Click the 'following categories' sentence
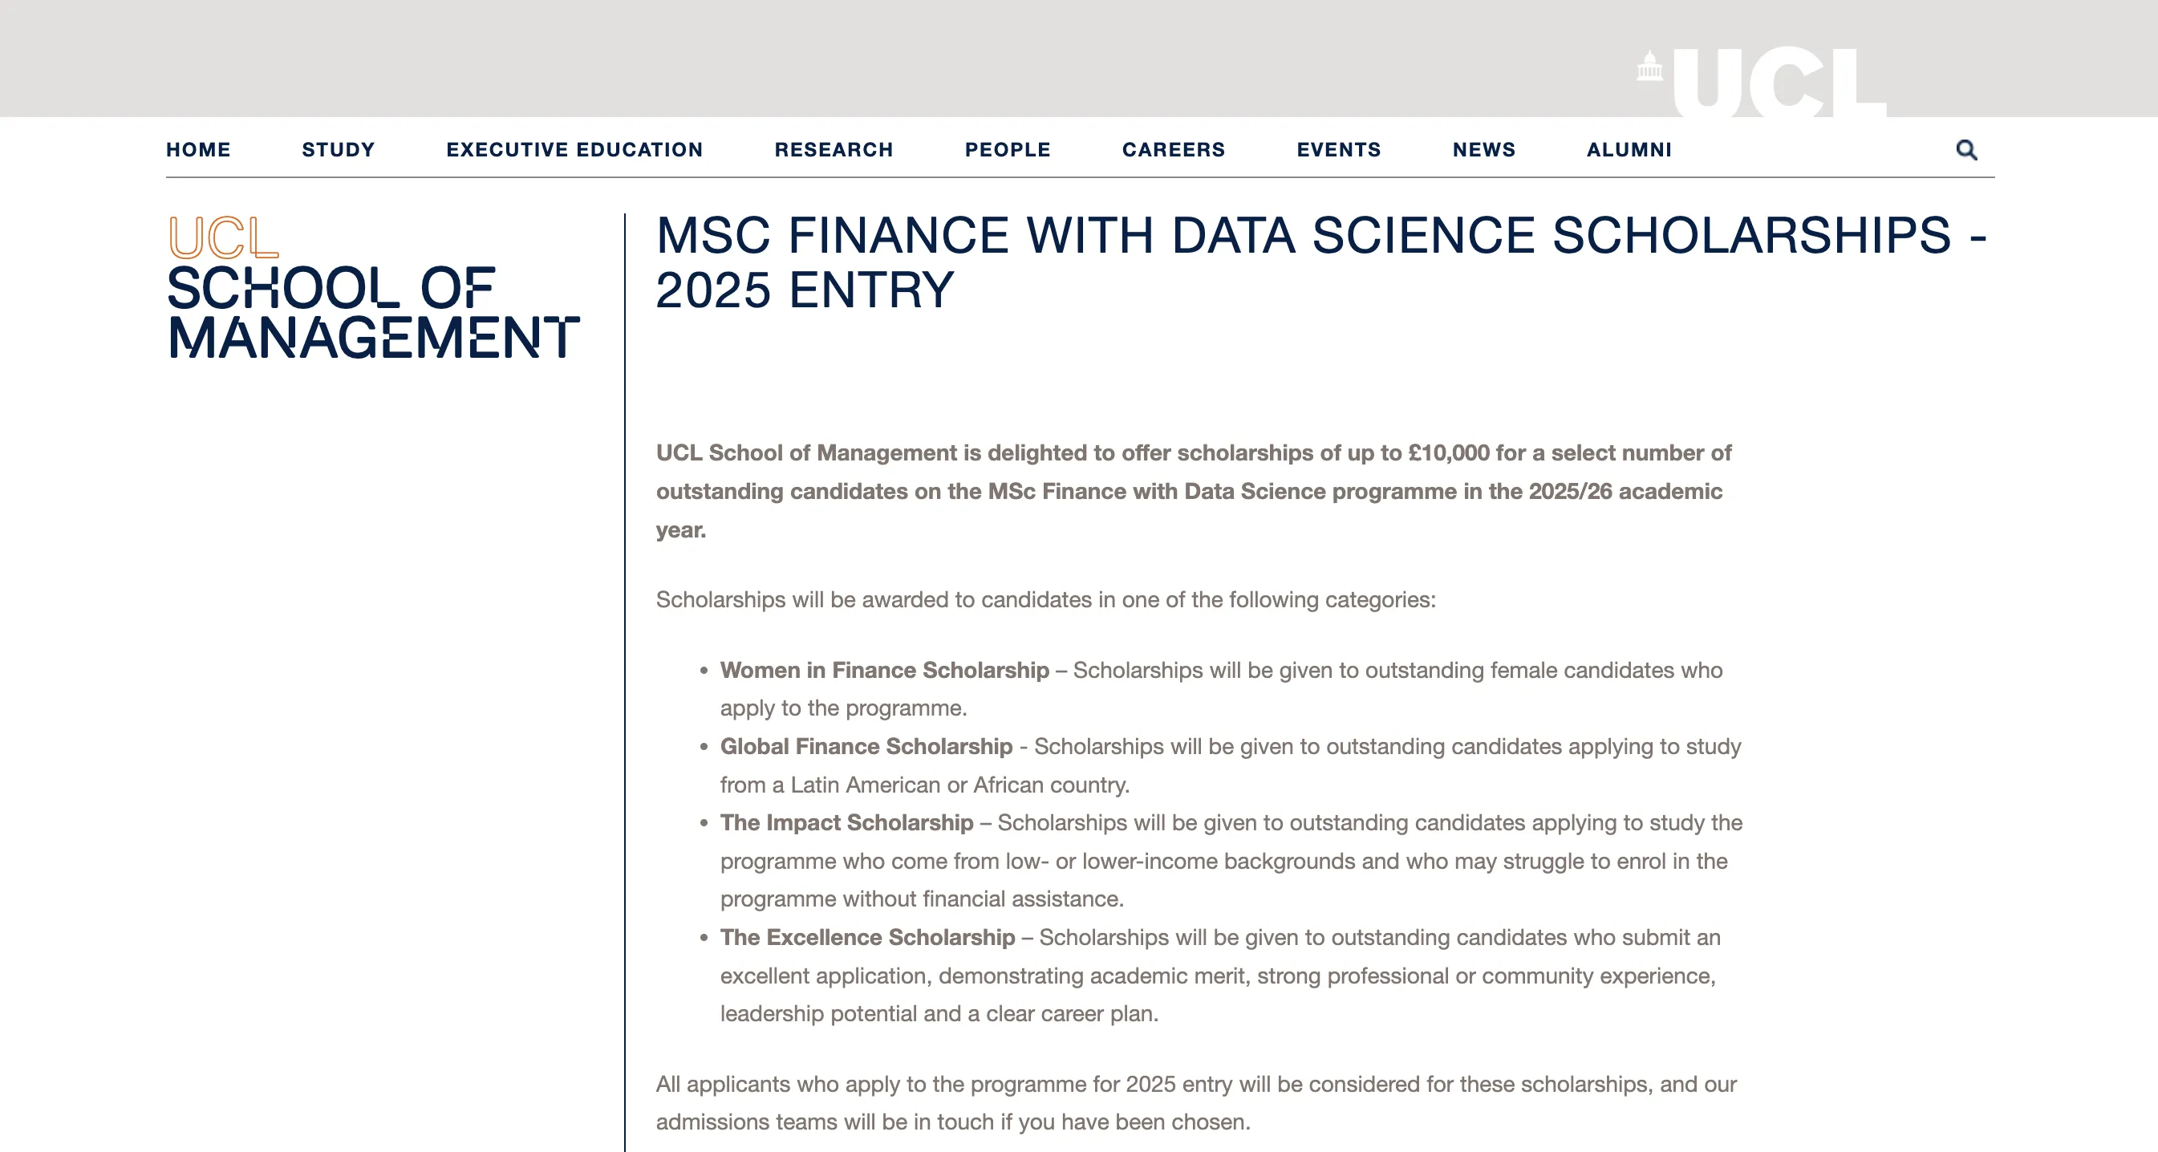This screenshot has width=2158, height=1152. coord(1045,600)
